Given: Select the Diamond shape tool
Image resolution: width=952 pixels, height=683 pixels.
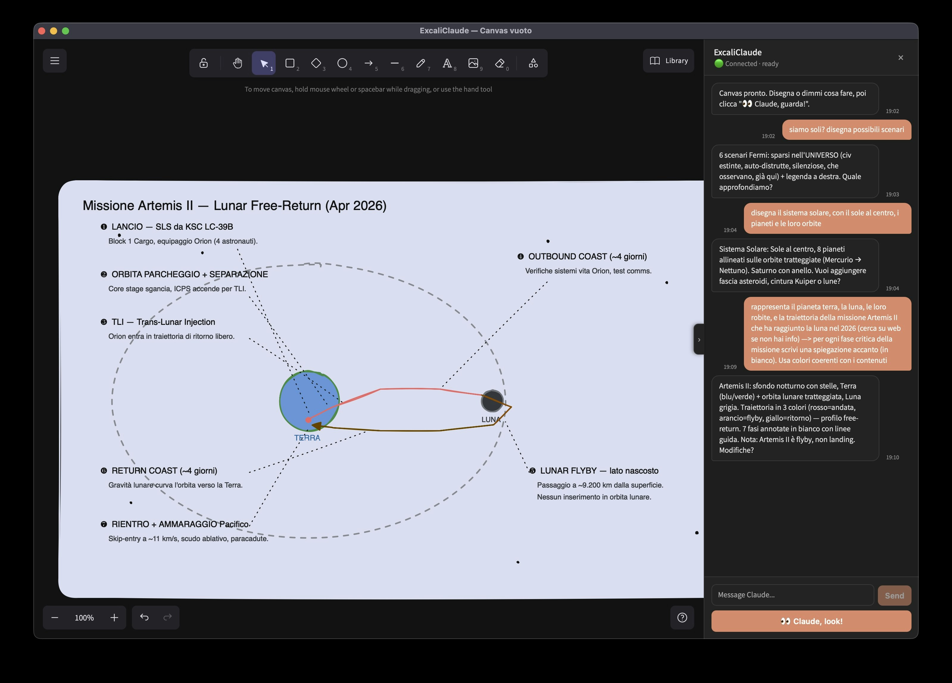Looking at the screenshot, I should 316,63.
